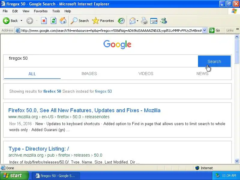Click the 11:34 AM taskbar clock

(x=229, y=175)
